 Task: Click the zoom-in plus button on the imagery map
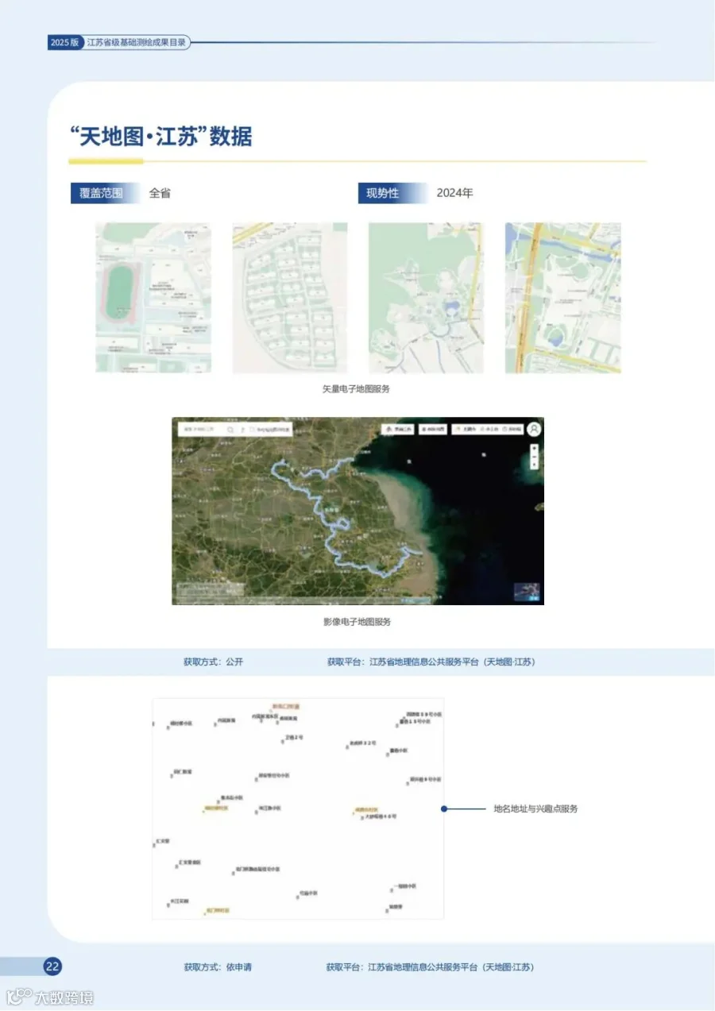click(x=534, y=449)
